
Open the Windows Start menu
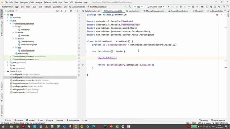(3, 126)
